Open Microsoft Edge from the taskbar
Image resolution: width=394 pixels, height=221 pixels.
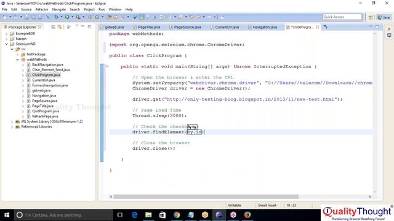134,215
